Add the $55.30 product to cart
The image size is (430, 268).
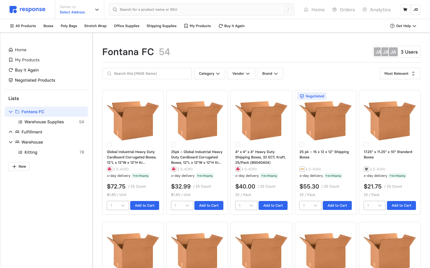pos(337,205)
